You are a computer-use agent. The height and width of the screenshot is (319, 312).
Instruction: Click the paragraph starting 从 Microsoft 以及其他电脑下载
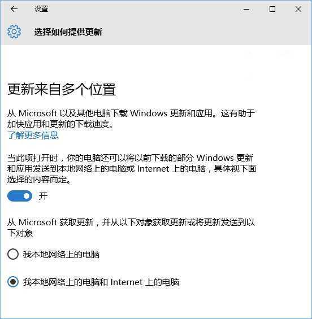(x=131, y=119)
